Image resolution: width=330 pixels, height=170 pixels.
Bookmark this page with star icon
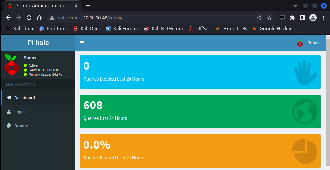point(269,18)
